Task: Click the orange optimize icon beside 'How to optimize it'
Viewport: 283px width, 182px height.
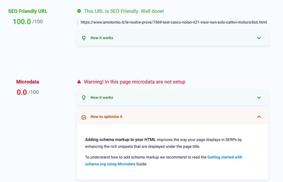Action: tap(84, 117)
